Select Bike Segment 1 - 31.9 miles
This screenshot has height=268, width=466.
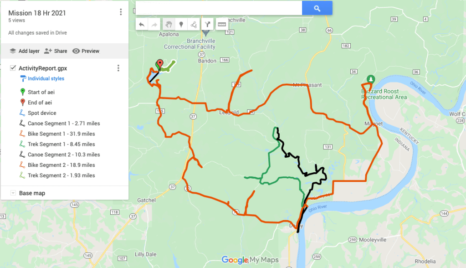tap(61, 134)
